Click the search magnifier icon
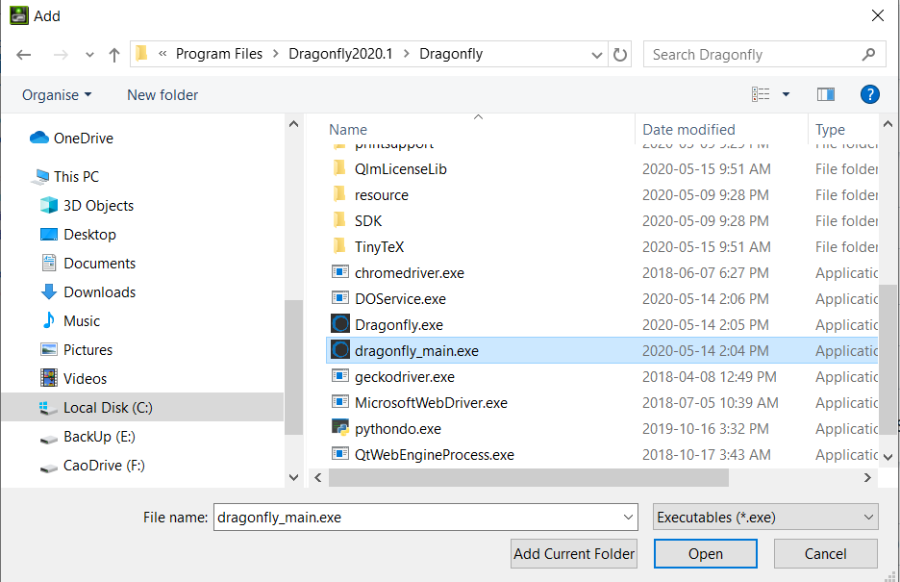The height and width of the screenshot is (582, 900). (x=868, y=55)
